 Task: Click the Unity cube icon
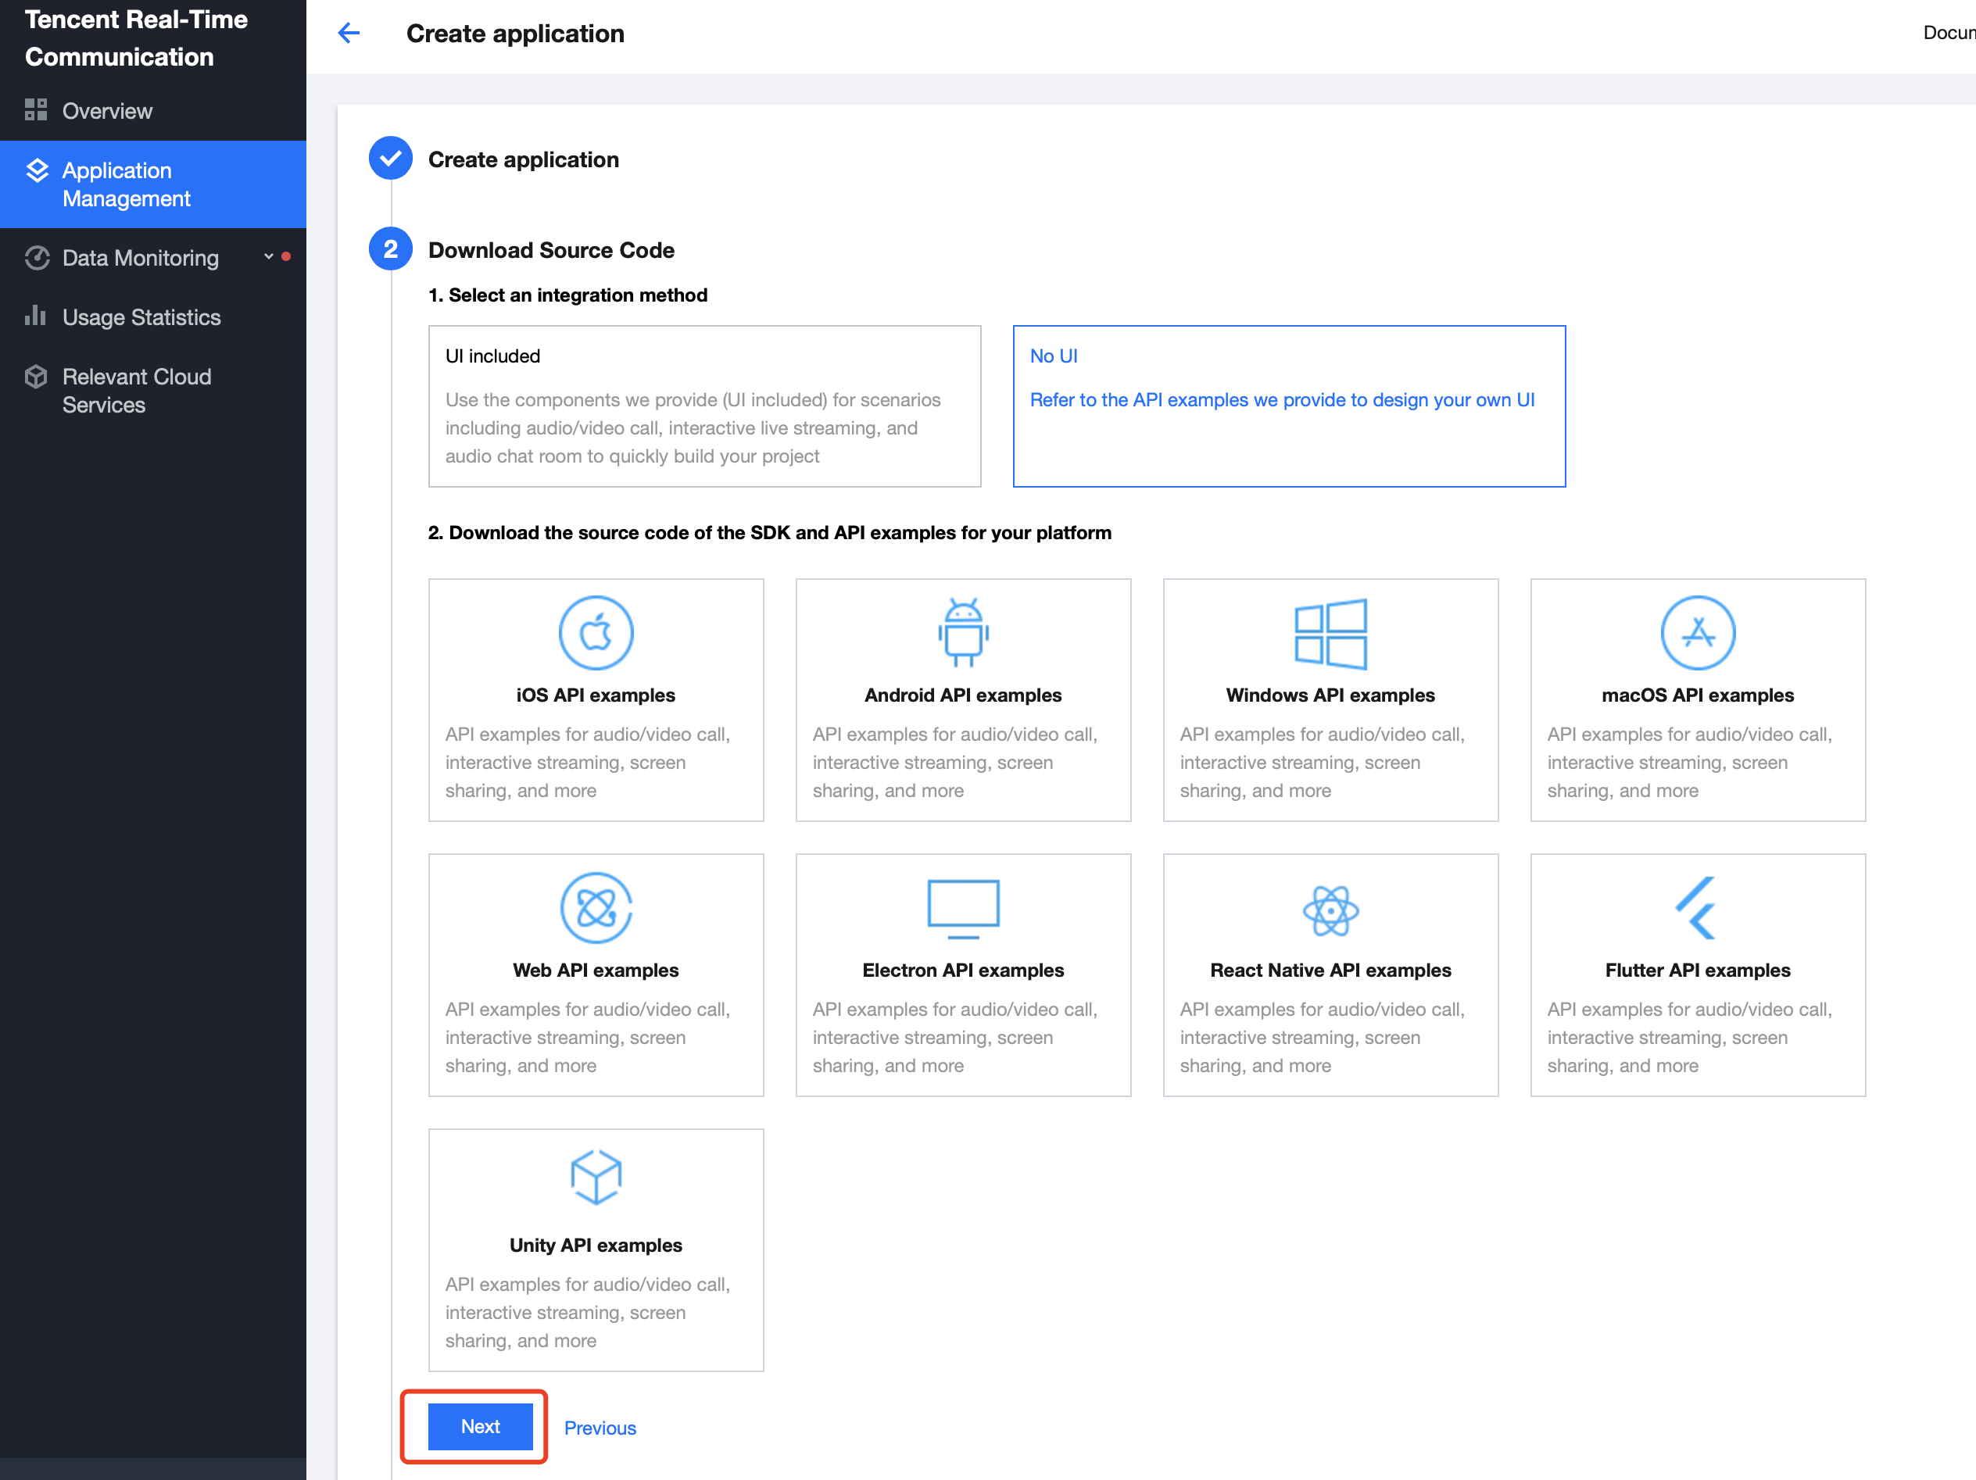click(596, 1176)
